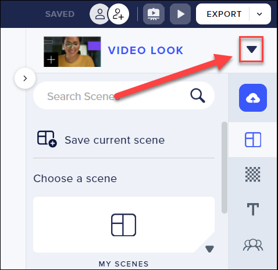
Task: Select the Scenes layout sidebar icon
Action: [x=253, y=140]
